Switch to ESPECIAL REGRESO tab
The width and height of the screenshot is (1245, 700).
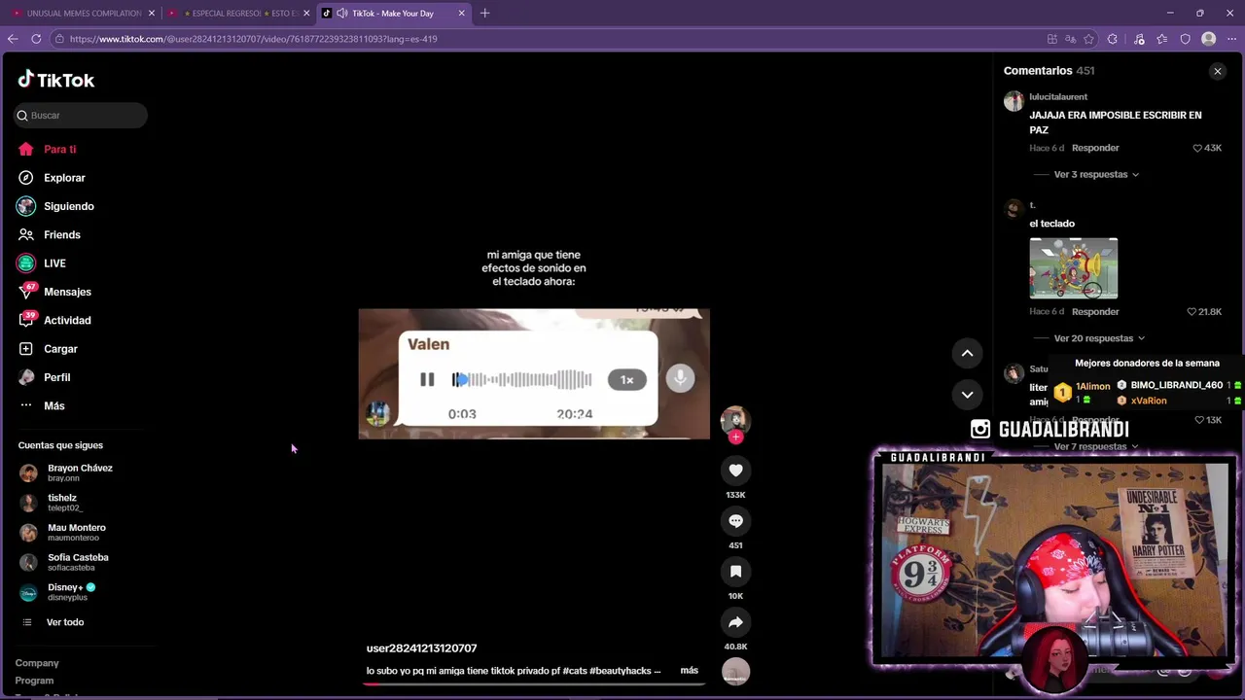[x=239, y=14]
